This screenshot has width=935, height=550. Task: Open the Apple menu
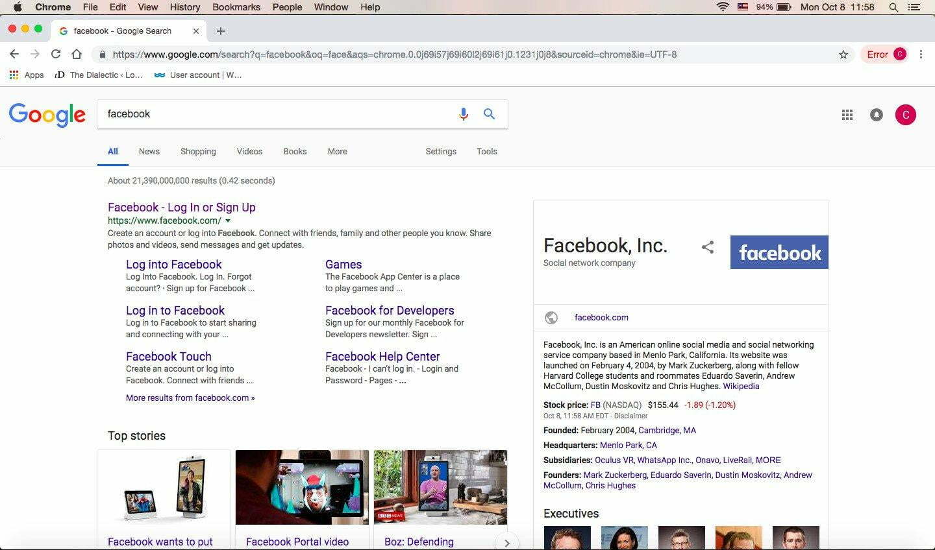click(x=18, y=7)
